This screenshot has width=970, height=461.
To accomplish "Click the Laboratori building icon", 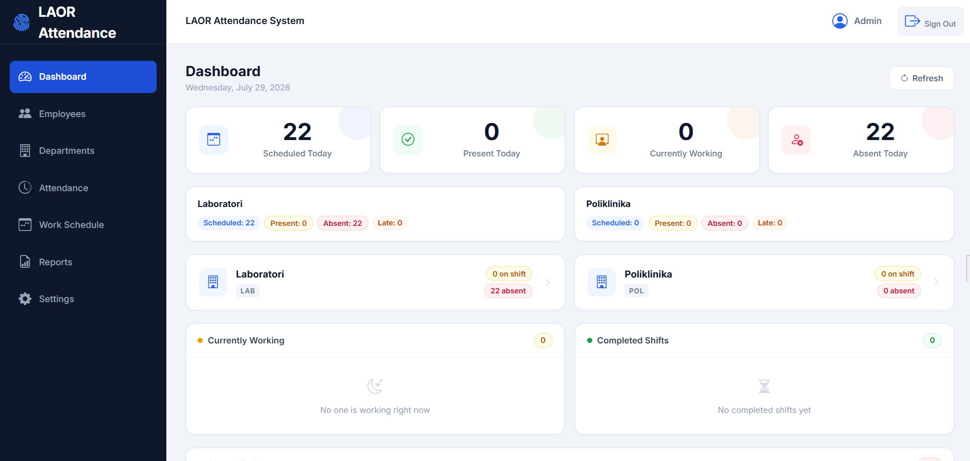I will coord(213,282).
